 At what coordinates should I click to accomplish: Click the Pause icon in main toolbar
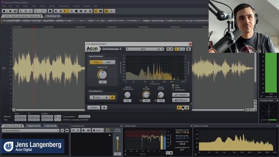click(x=81, y=11)
